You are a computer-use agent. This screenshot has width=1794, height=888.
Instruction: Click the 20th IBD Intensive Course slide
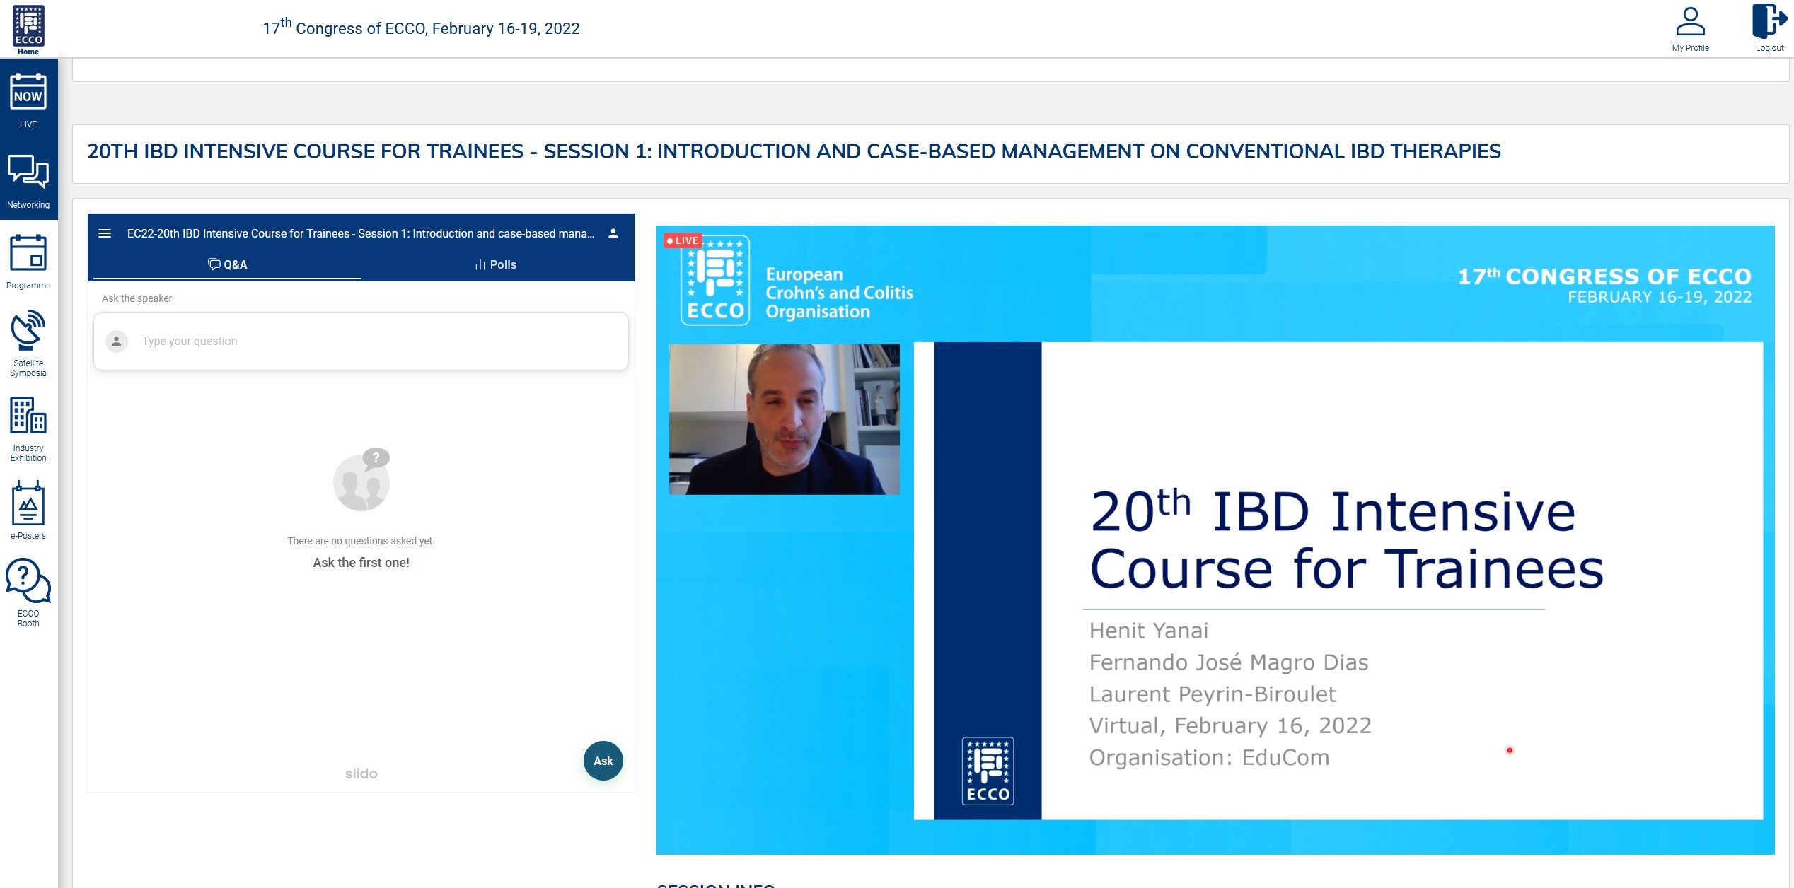coord(1338,581)
